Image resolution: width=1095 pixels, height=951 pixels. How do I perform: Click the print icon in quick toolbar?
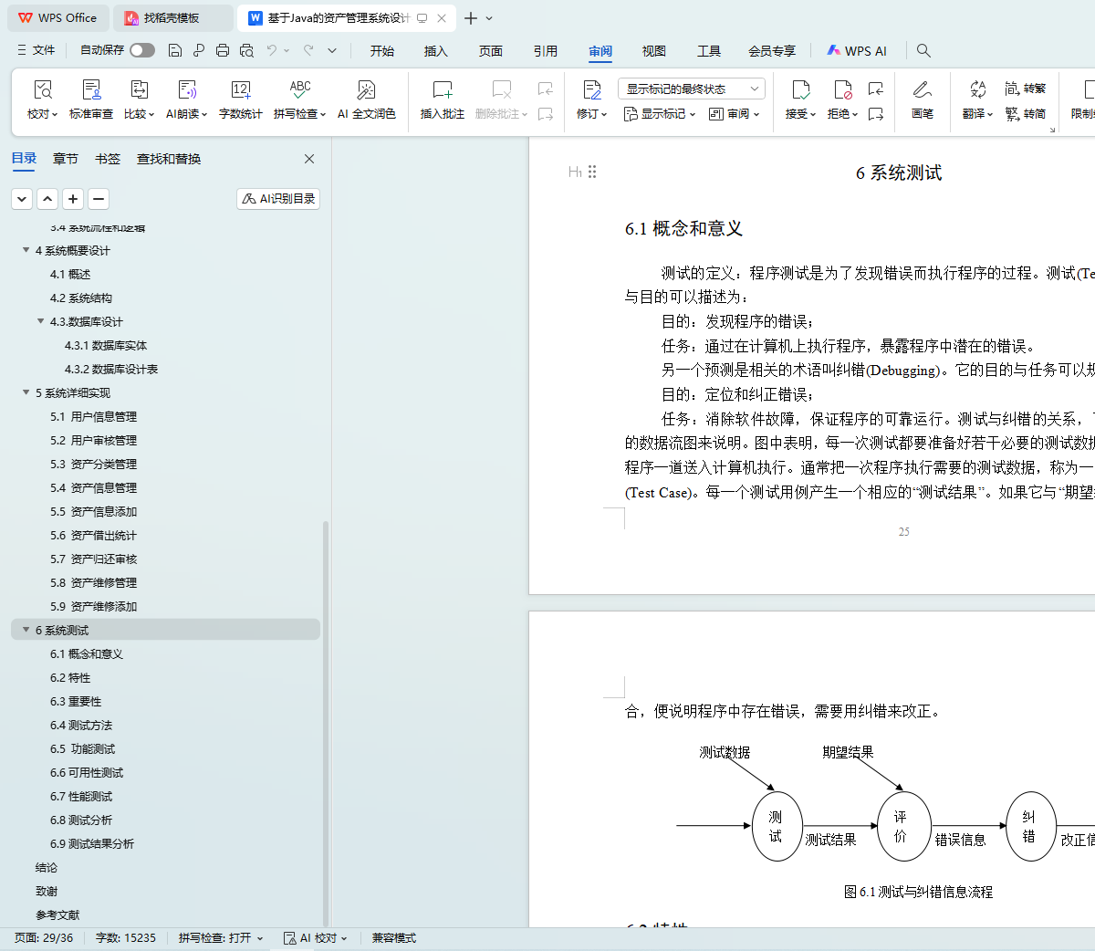tap(223, 50)
